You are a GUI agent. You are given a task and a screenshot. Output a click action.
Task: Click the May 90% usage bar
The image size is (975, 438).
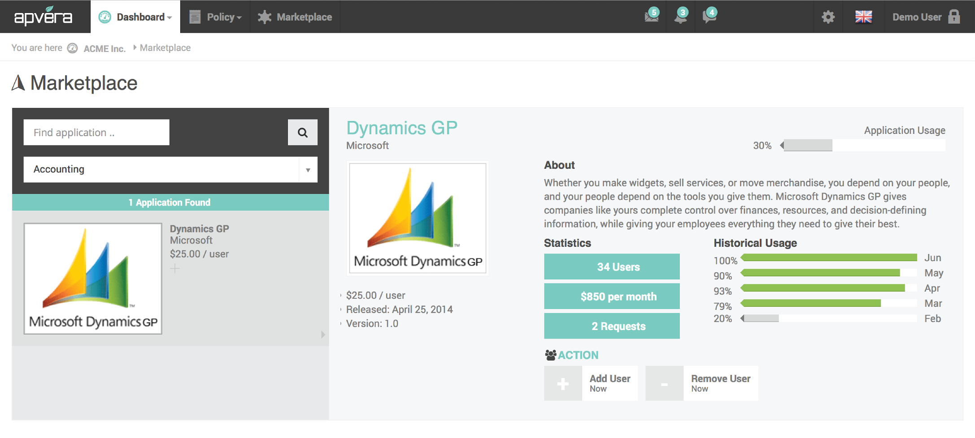(x=829, y=273)
